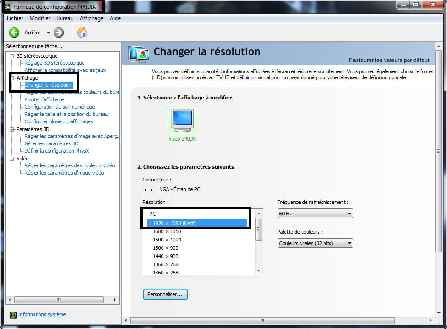This screenshot has height=329, width=447.
Task: Click resolution list scroll down arrow
Action: pos(259,271)
